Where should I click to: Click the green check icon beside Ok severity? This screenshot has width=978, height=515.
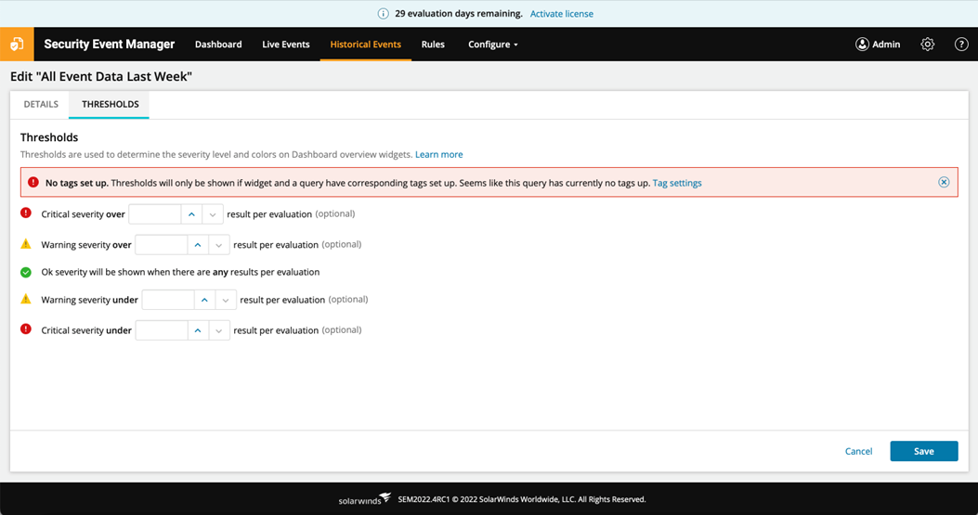click(26, 272)
